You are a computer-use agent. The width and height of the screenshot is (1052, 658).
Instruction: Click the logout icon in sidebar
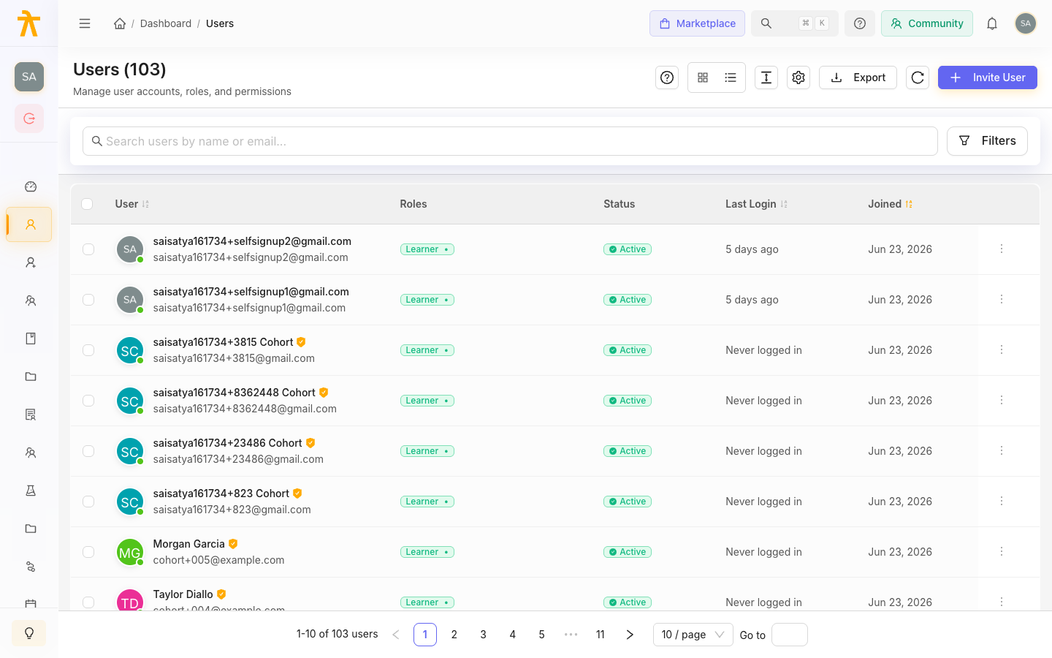tap(29, 118)
